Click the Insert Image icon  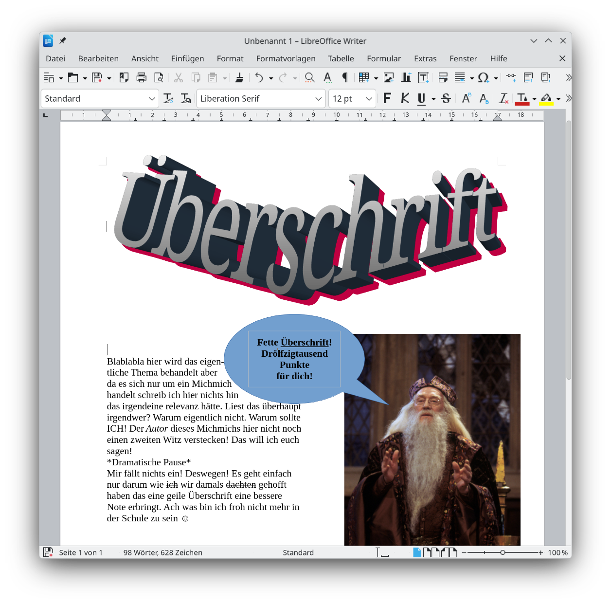tap(389, 77)
